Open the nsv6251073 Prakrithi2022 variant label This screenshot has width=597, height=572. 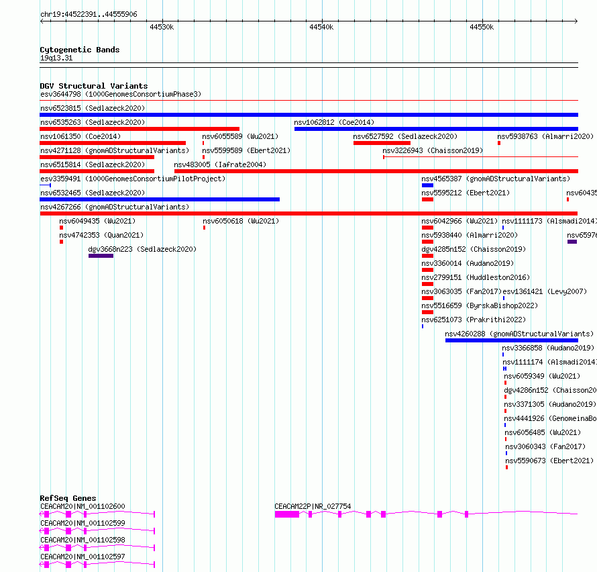coord(474,320)
